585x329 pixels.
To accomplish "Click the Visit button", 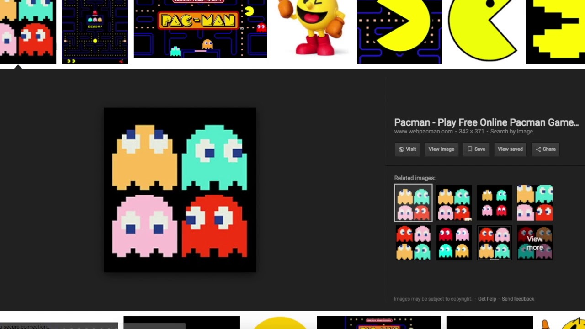I will point(407,149).
